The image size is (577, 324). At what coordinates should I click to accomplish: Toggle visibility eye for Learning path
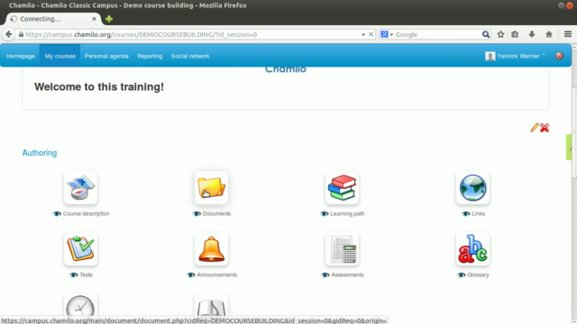coord(325,214)
